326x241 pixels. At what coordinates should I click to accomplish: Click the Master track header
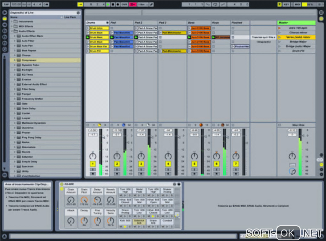pyautogui.click(x=296, y=23)
